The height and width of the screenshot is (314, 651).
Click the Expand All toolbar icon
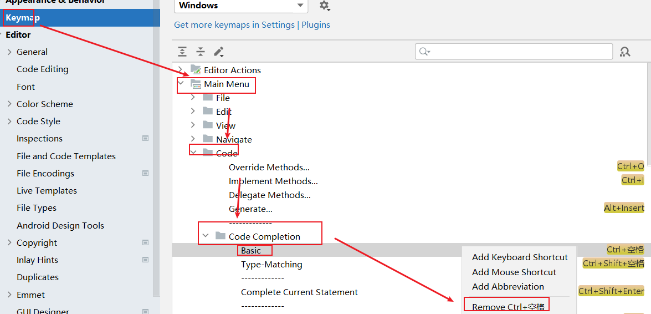click(182, 52)
